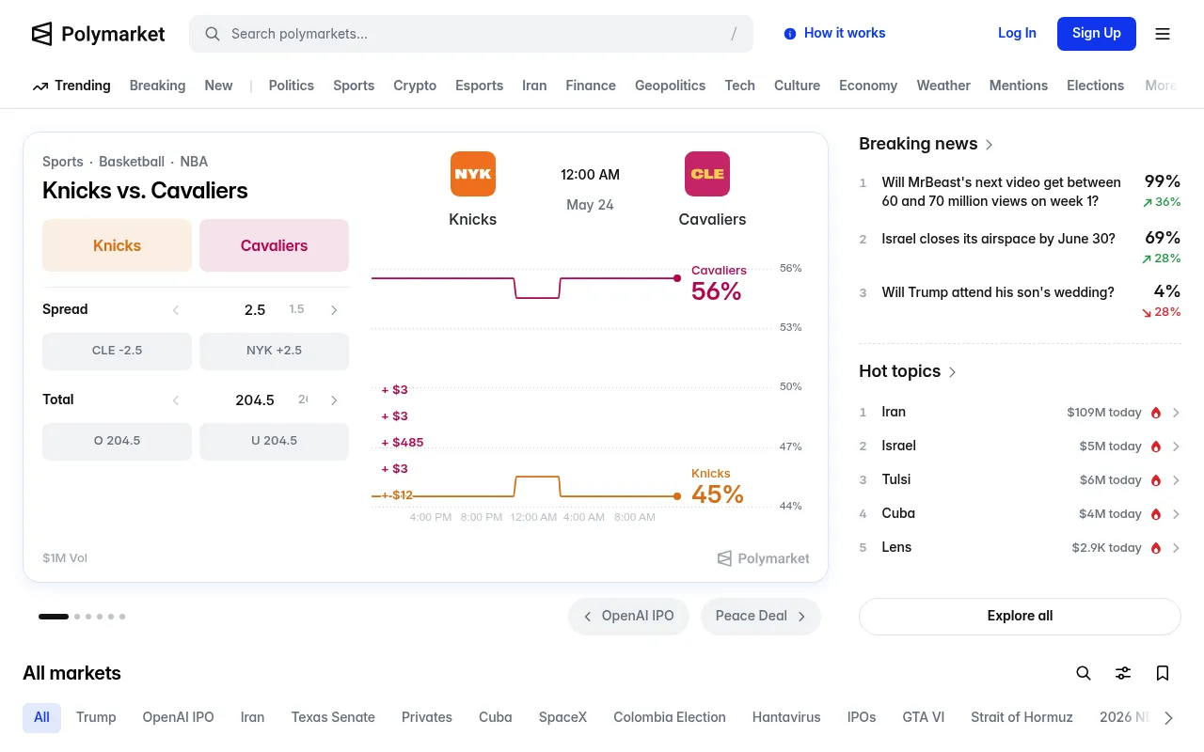Open Cuba hot topic chevron
Image resolution: width=1204 pixels, height=752 pixels.
click(x=1176, y=514)
